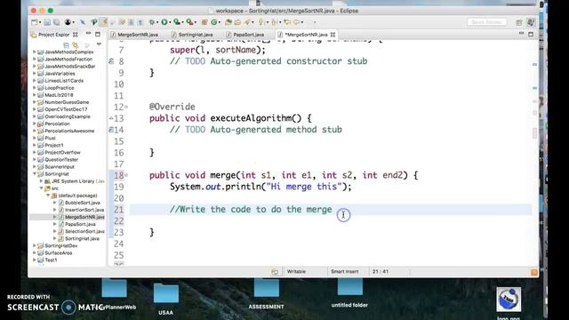Run the program with green play icon
Screen dimensions: 569x320
(x=164, y=22)
